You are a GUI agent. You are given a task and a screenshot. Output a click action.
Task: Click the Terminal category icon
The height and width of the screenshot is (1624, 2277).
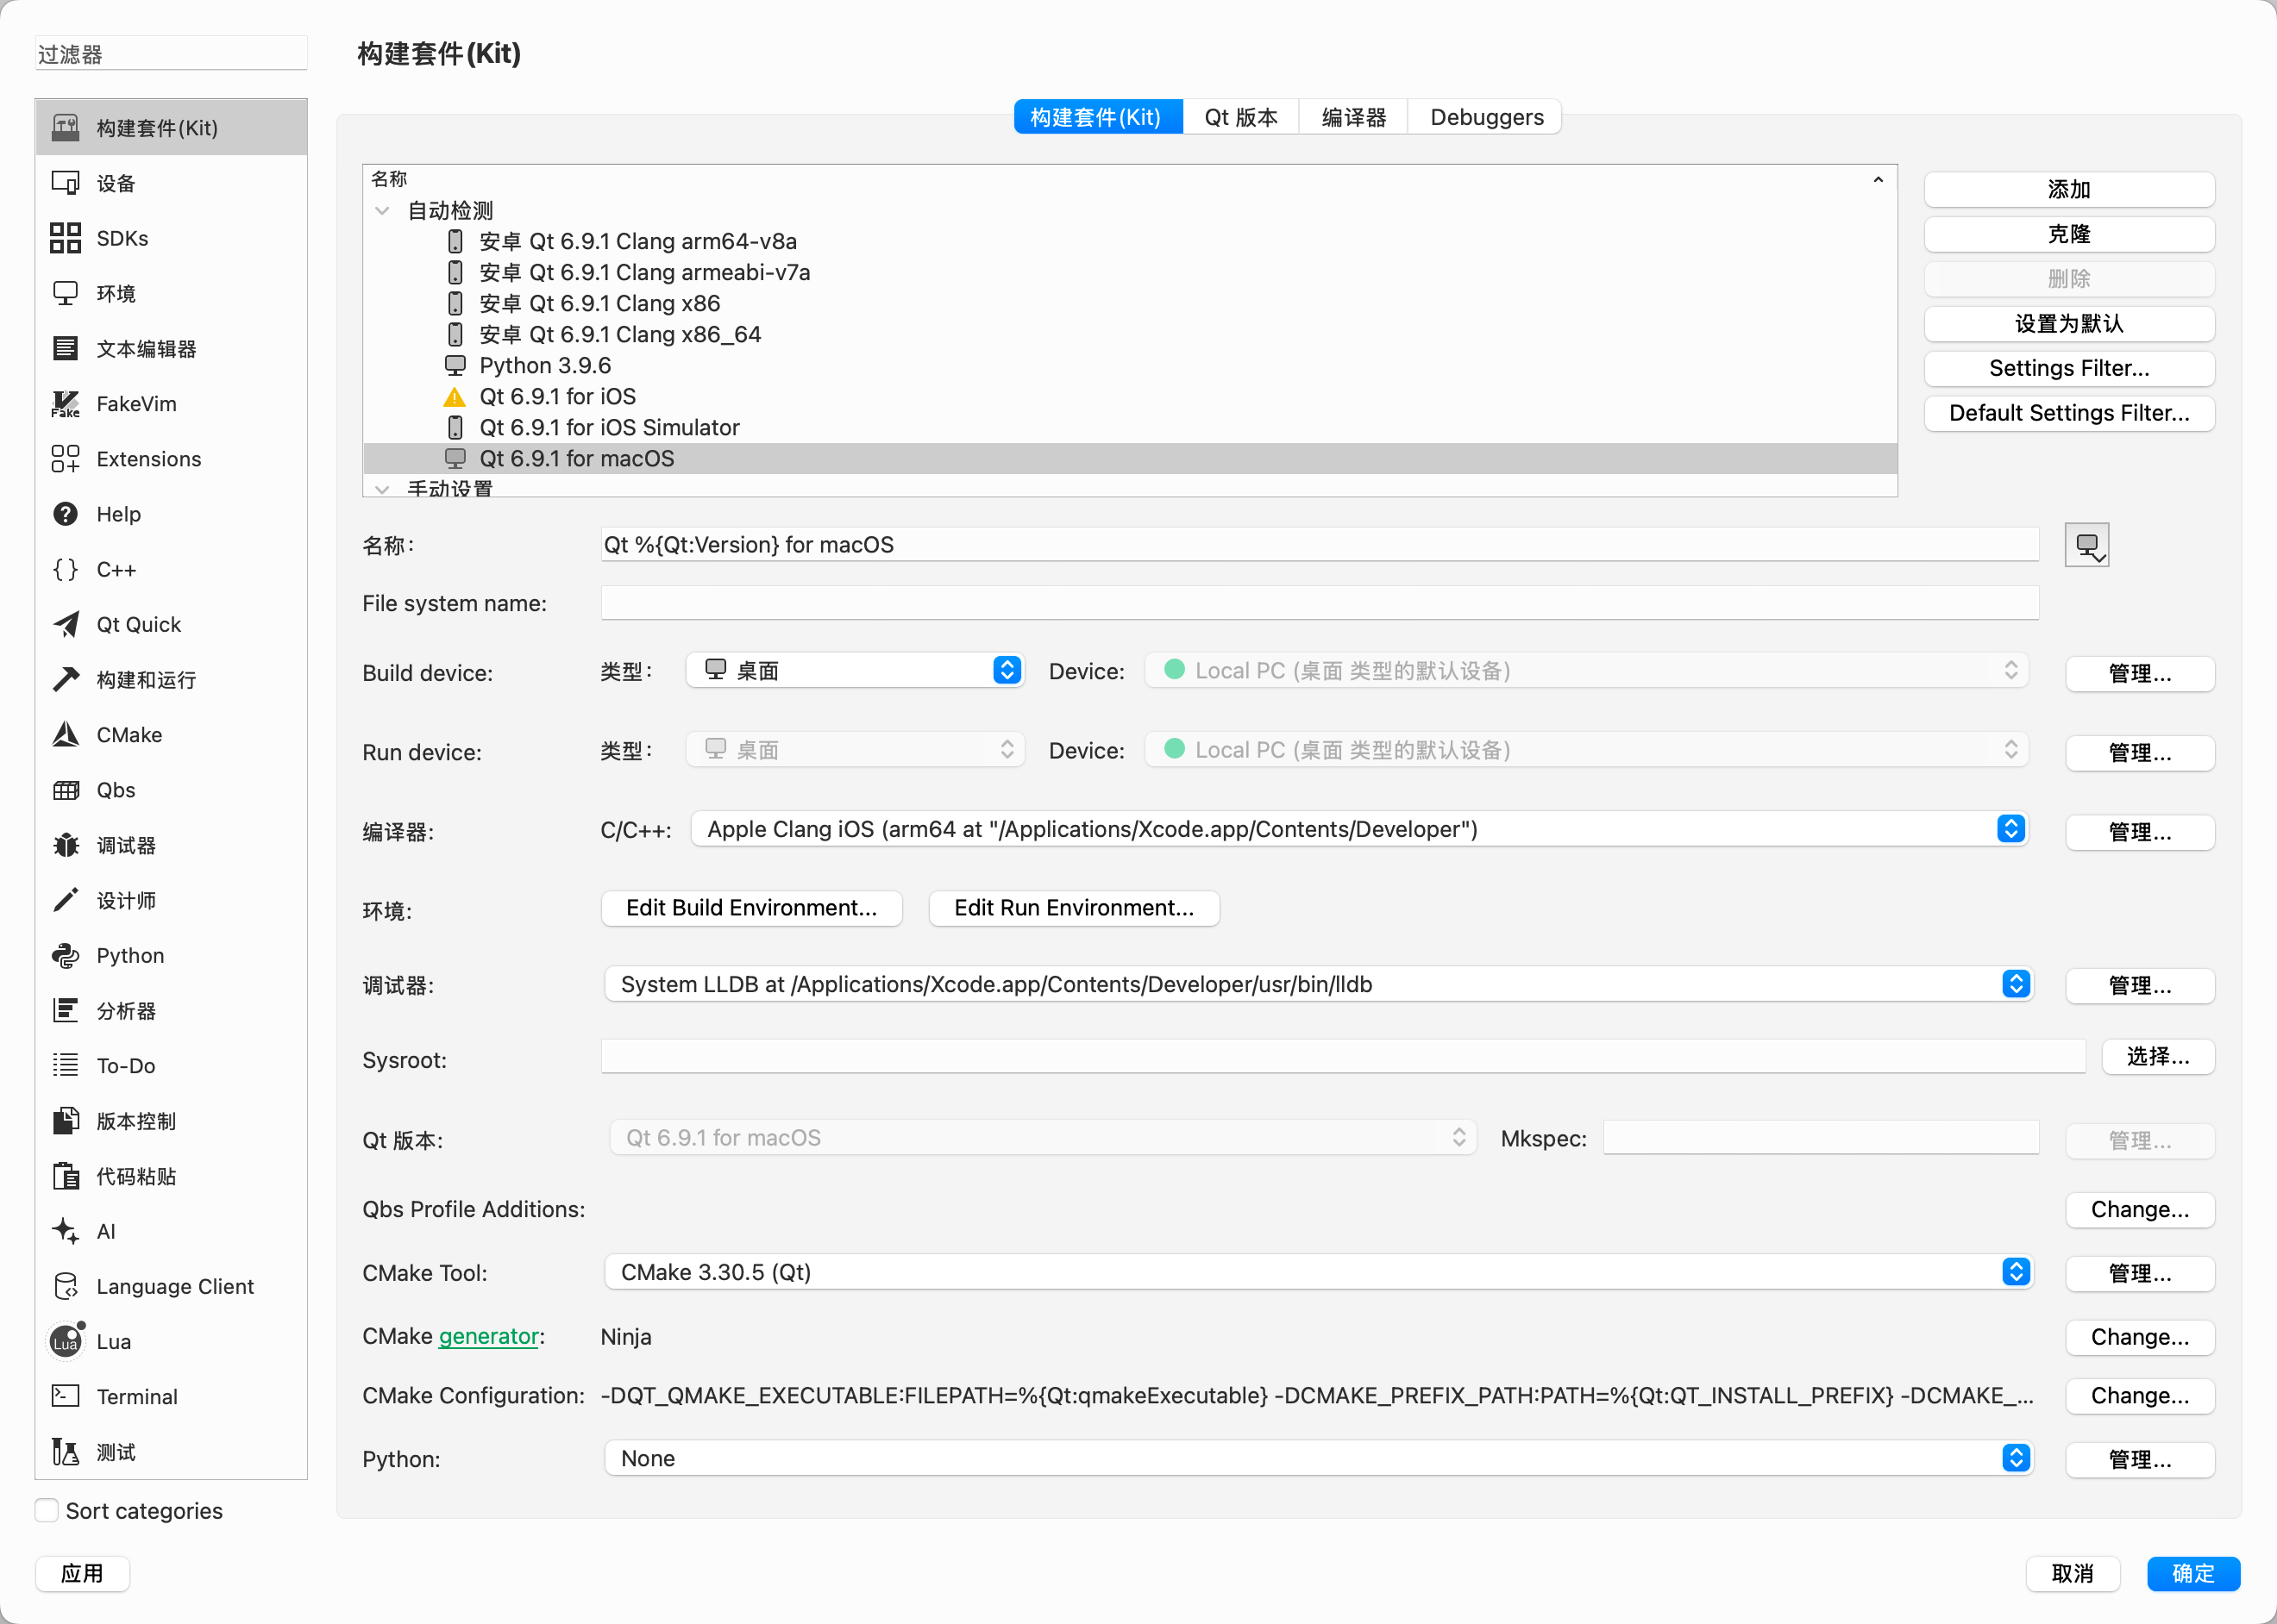click(x=66, y=1396)
